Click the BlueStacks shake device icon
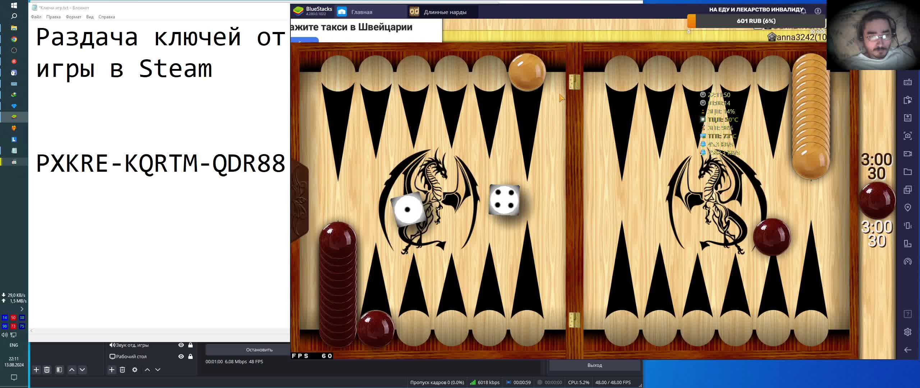Image resolution: width=920 pixels, height=388 pixels. coord(907,226)
